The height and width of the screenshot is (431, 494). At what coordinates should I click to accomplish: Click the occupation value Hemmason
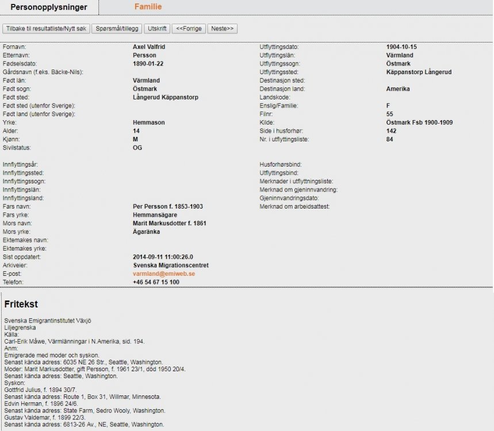[148, 123]
